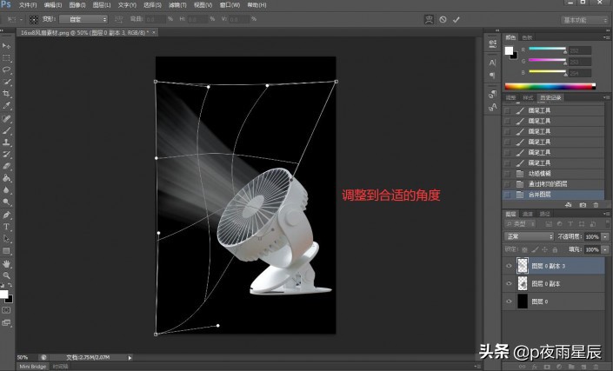Hide layer 图层 0 副本 3
Viewport: 613px width, 371px height.
click(x=509, y=266)
